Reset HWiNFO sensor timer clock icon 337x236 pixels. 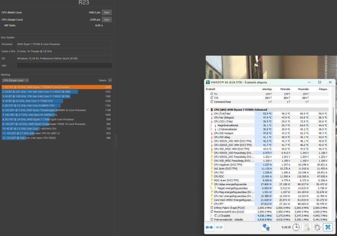click(296, 227)
